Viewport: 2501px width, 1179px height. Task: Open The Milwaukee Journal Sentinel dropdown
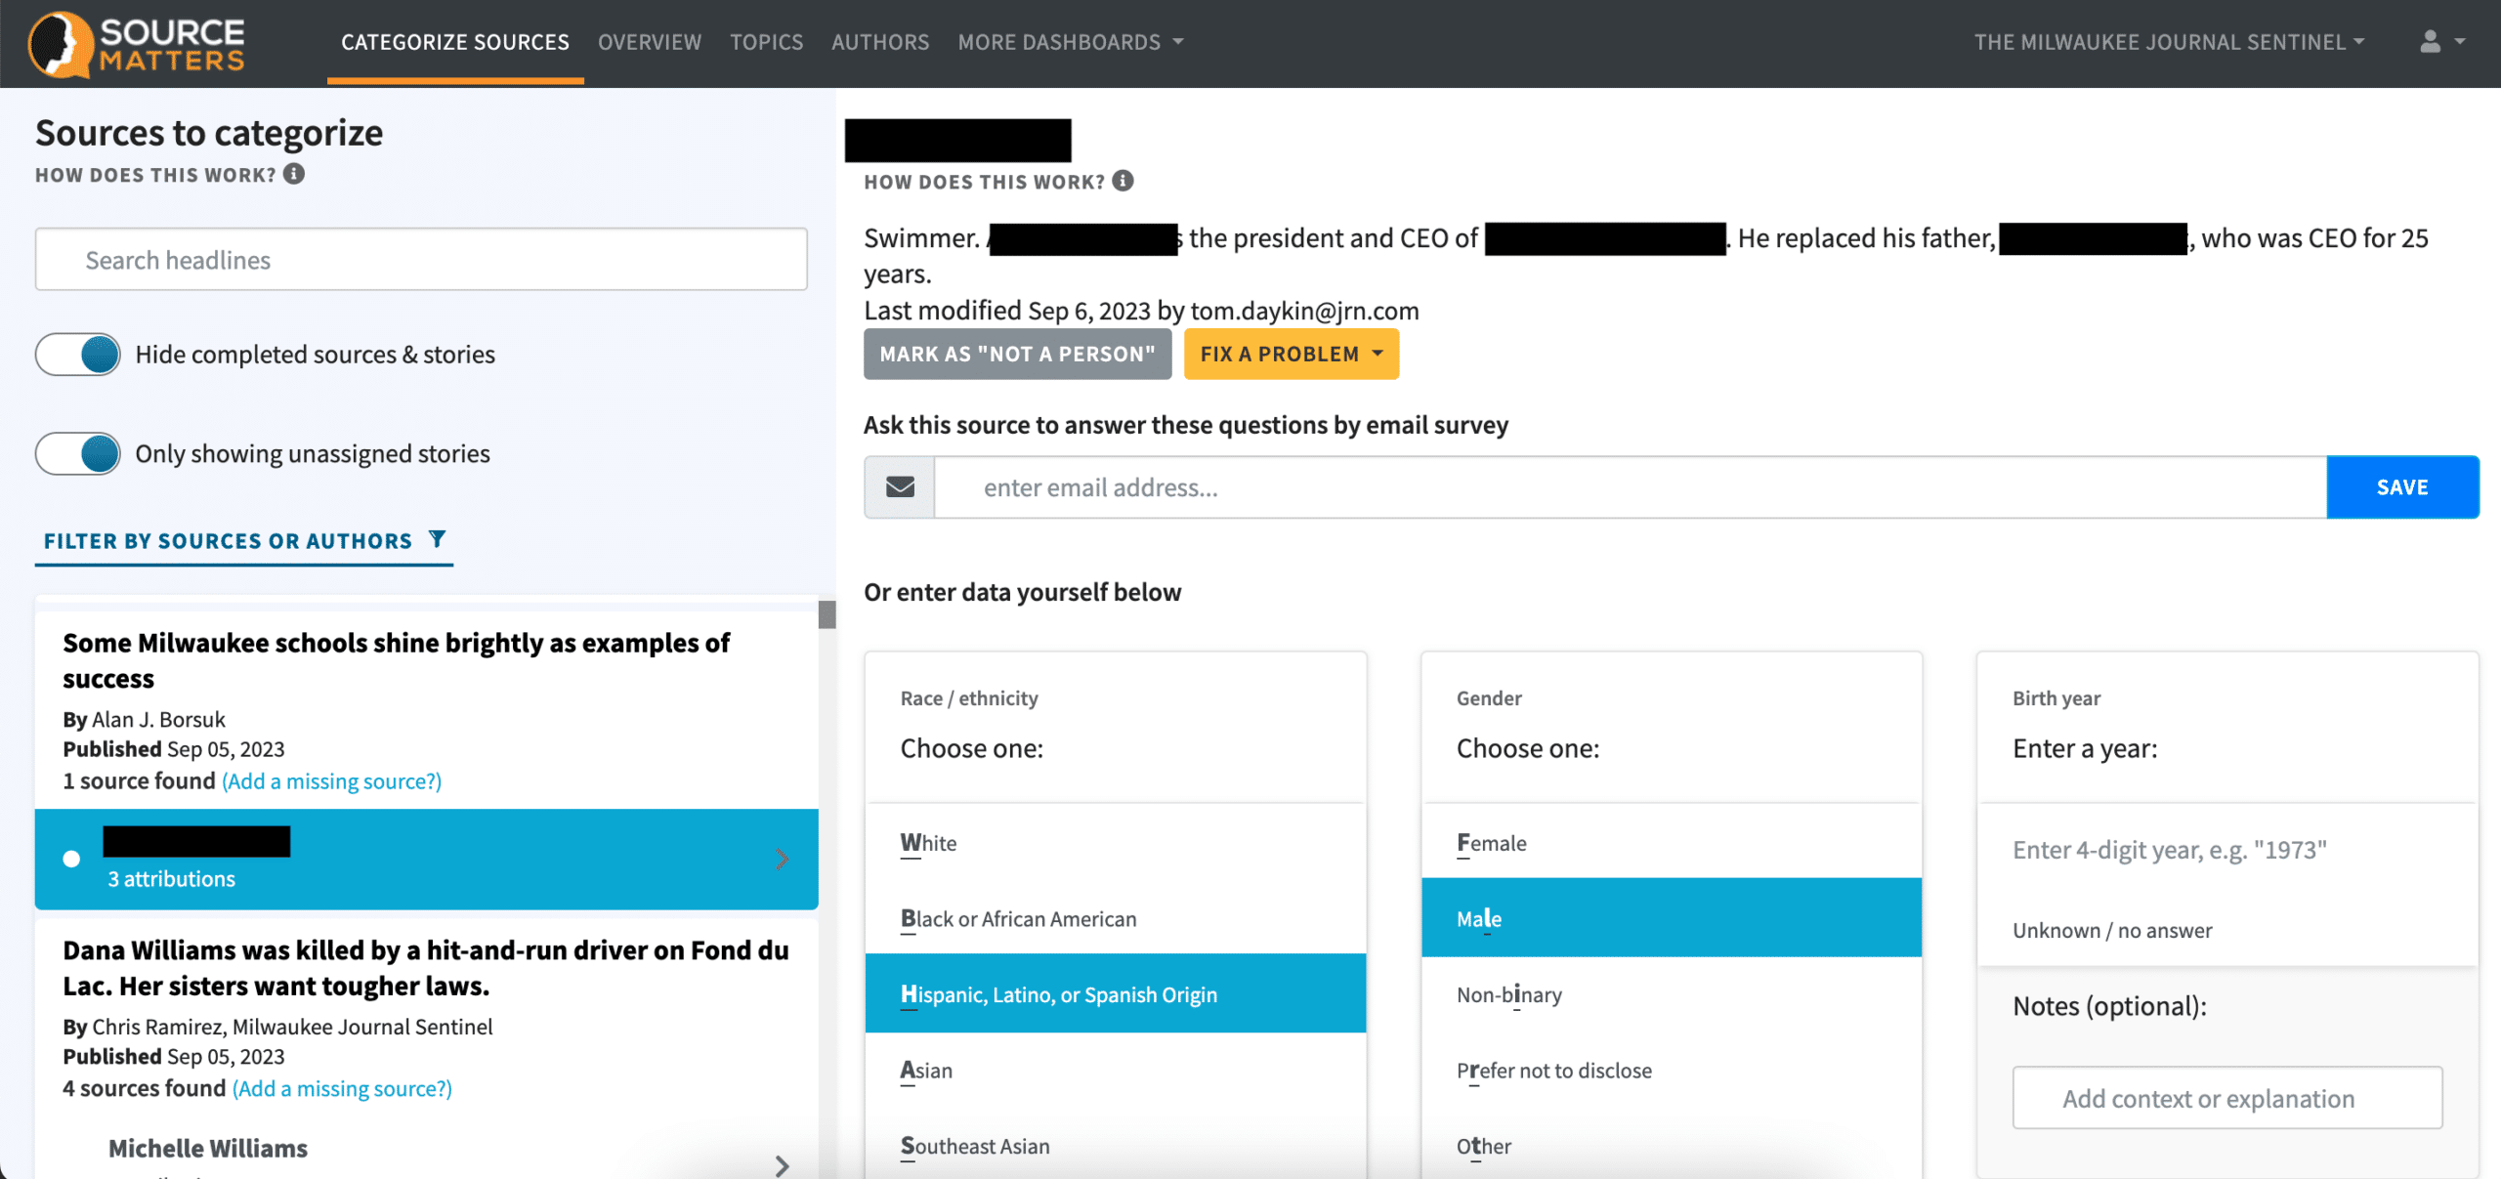click(2169, 42)
